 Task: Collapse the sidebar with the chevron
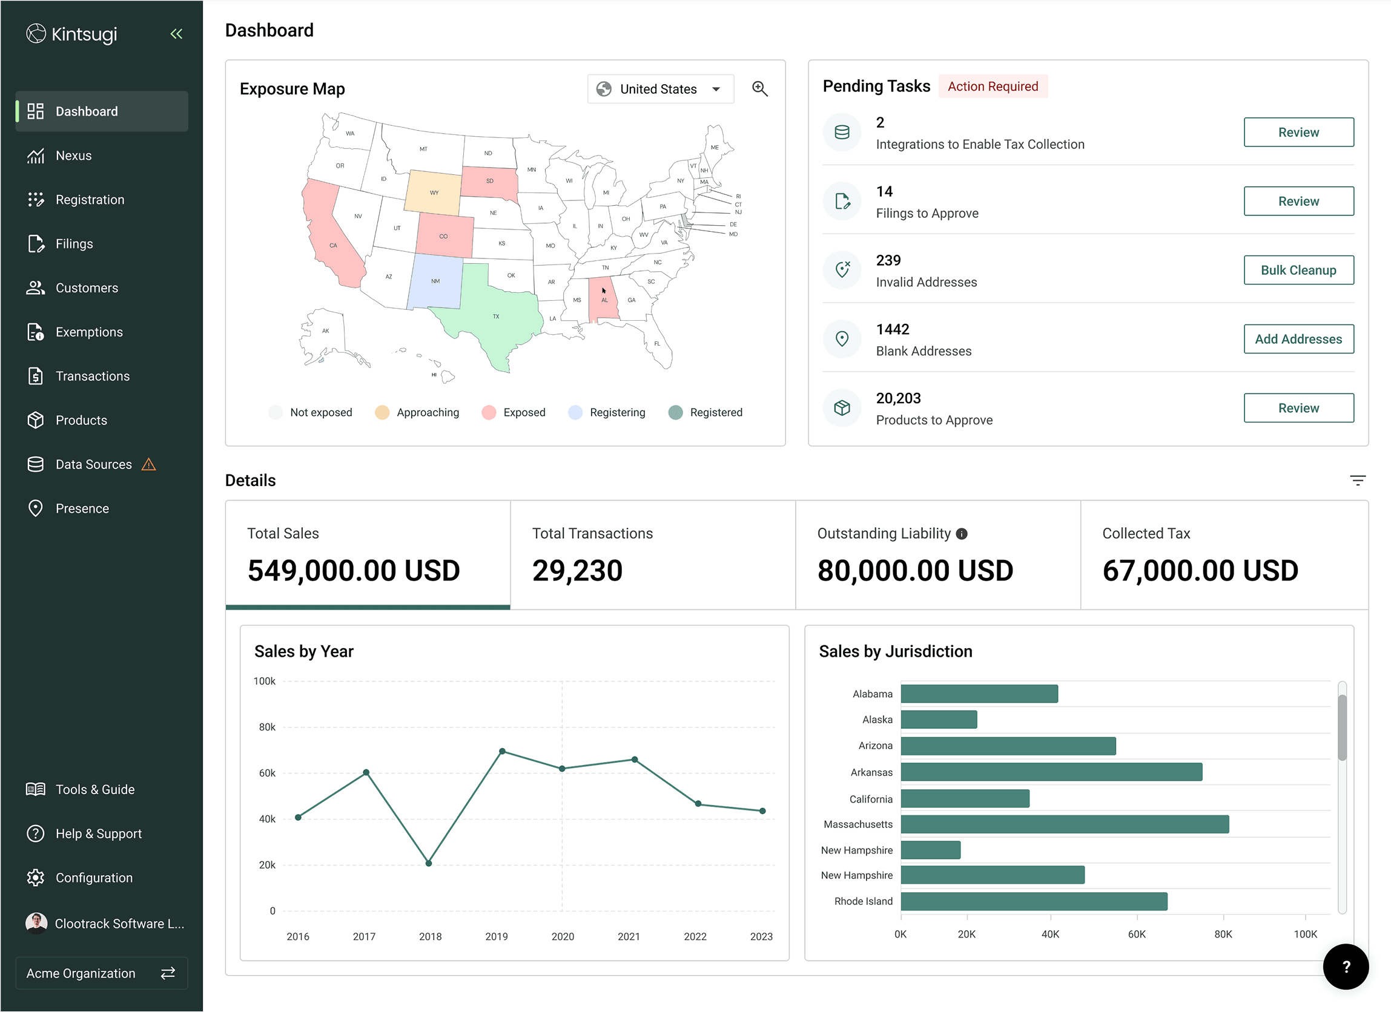[x=176, y=34]
